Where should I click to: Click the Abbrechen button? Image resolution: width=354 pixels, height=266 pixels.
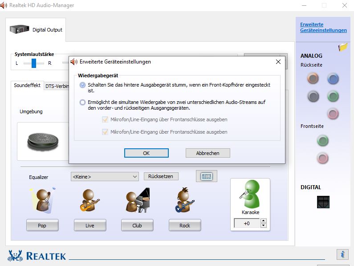208,153
